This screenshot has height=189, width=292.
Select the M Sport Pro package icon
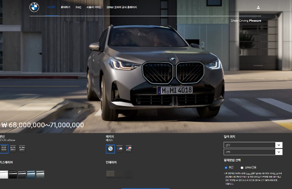click(128, 149)
